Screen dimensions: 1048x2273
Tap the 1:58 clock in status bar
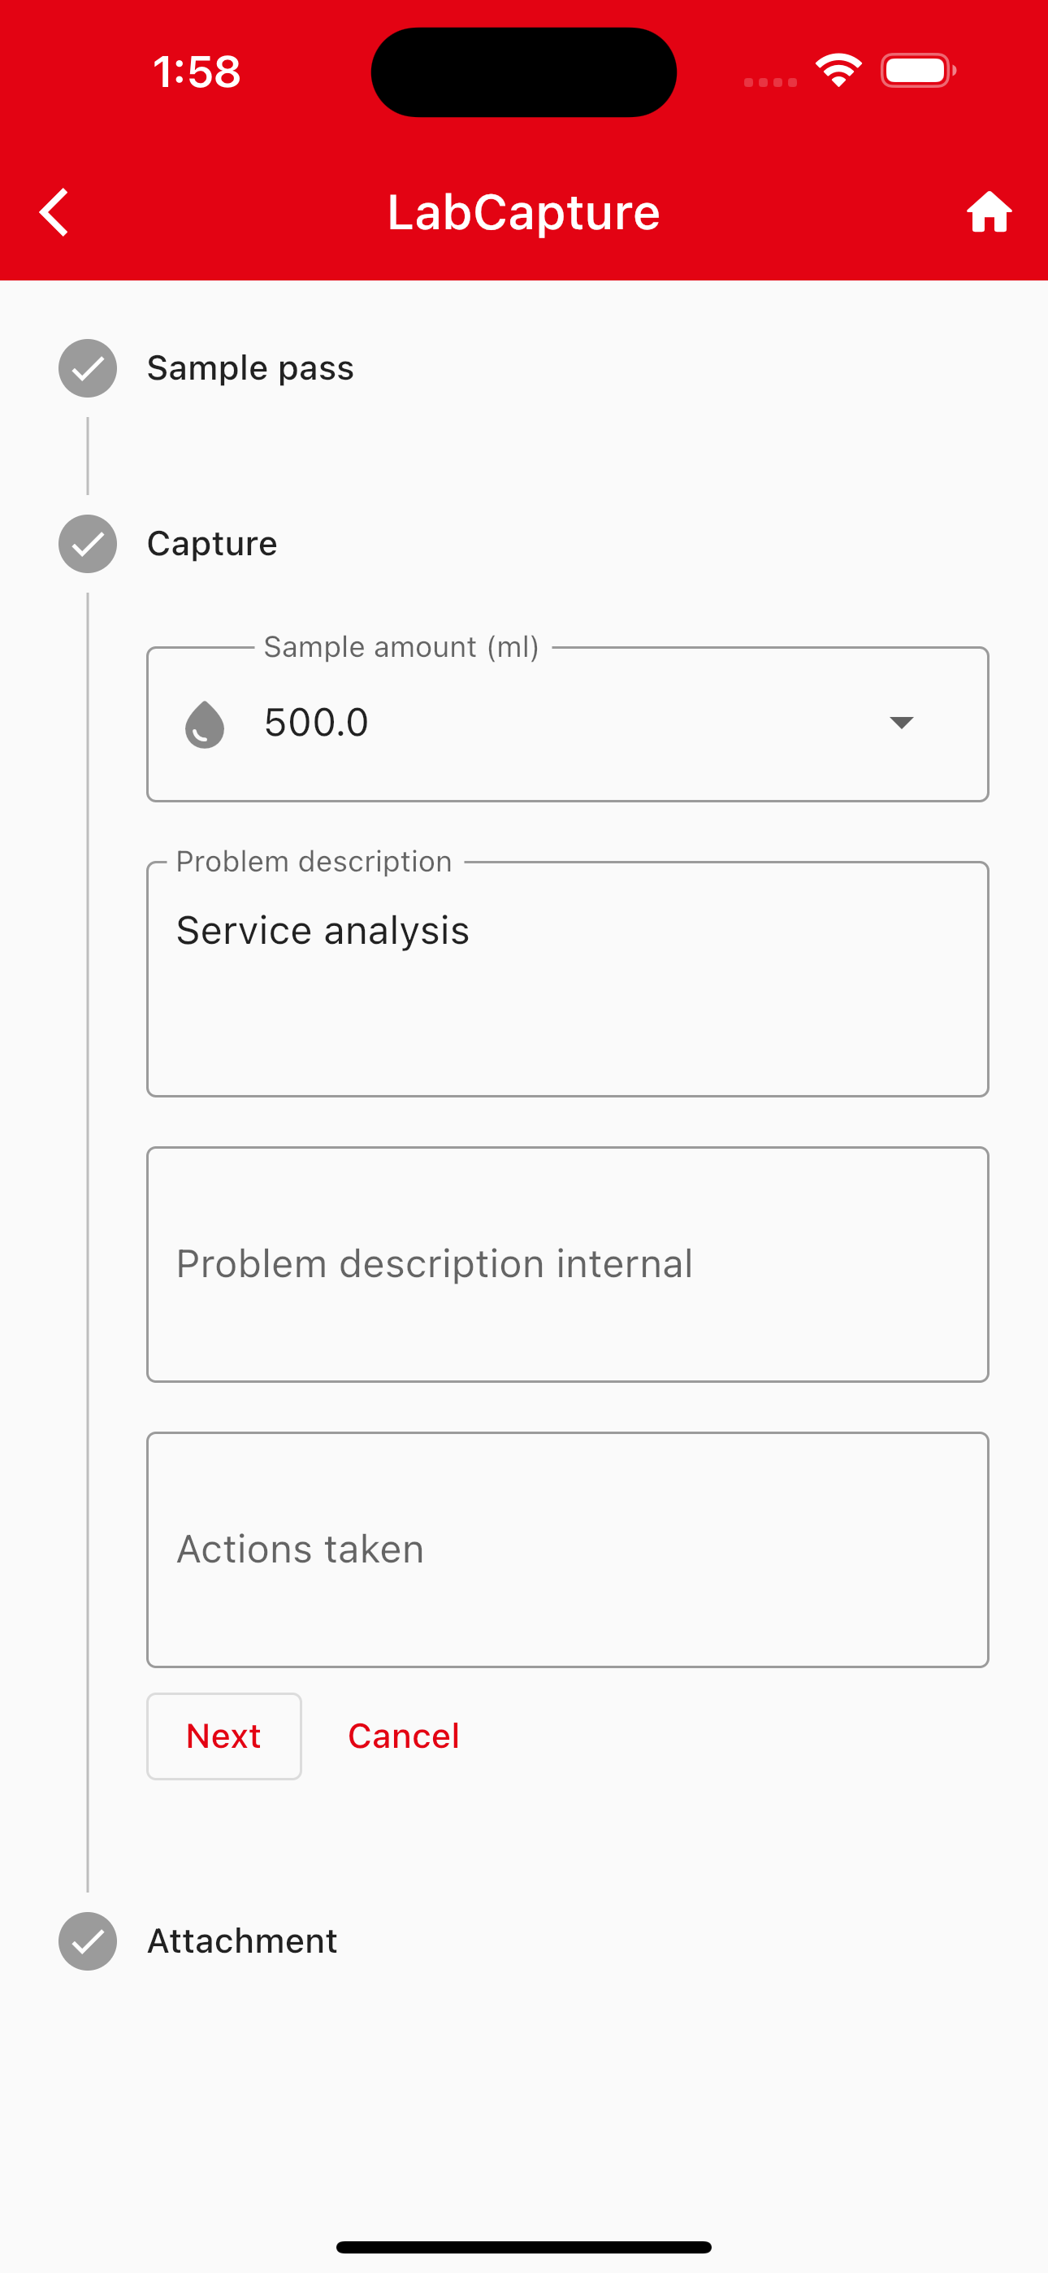(196, 72)
